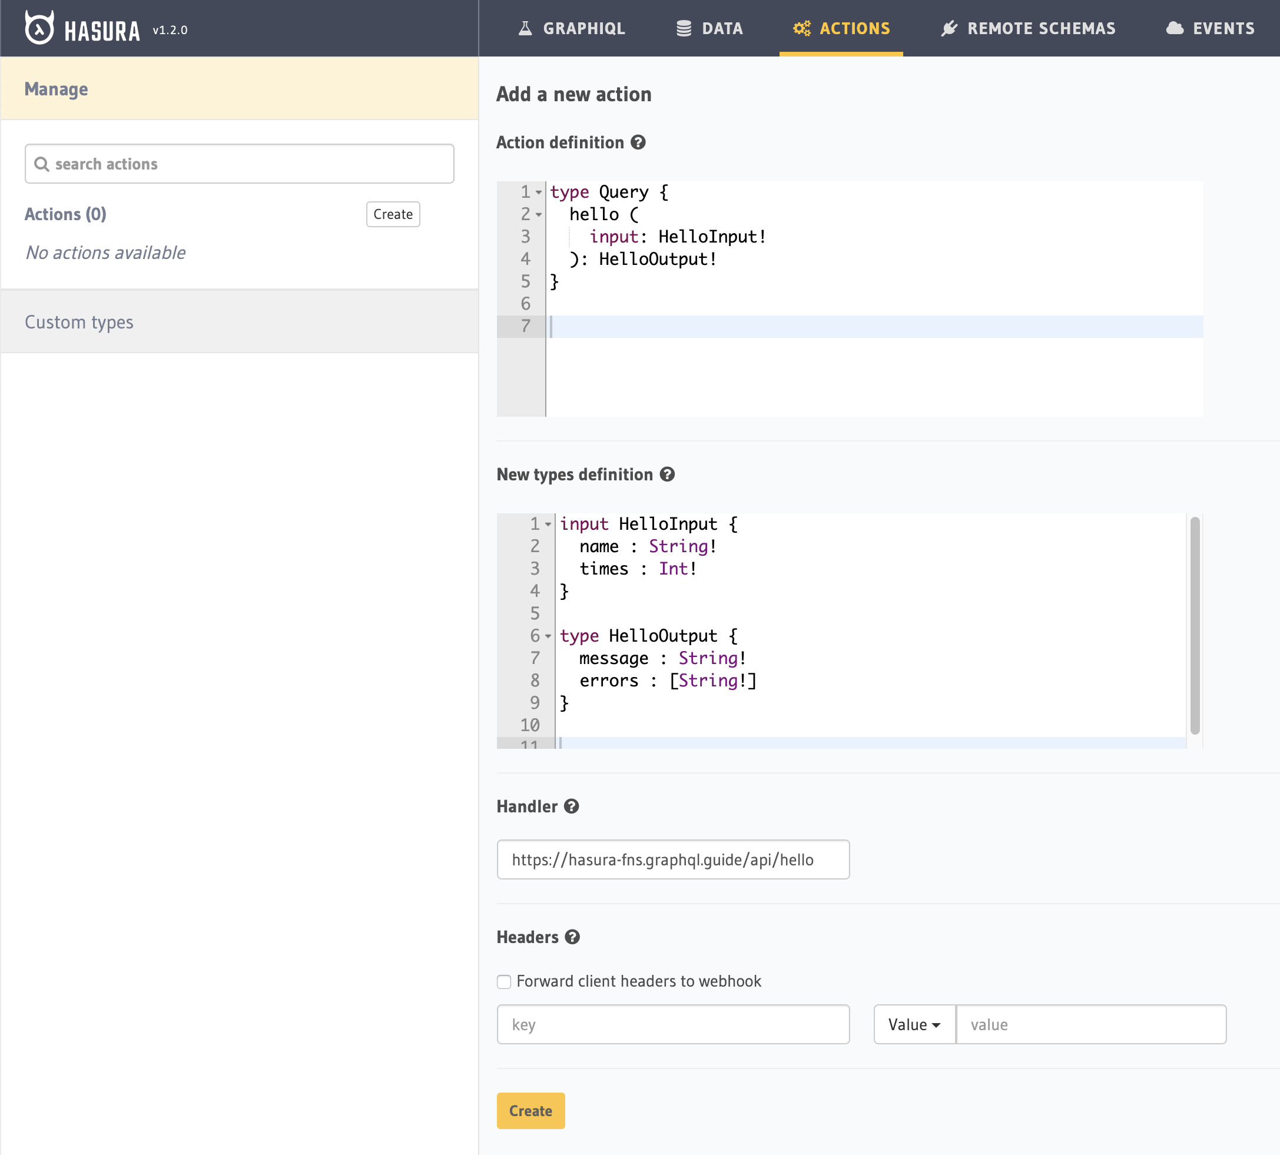Select the Actions tab
Viewport: 1280px width, 1155px height.
click(841, 29)
